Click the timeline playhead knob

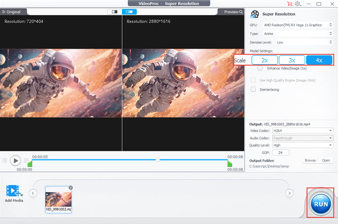(x=158, y=160)
